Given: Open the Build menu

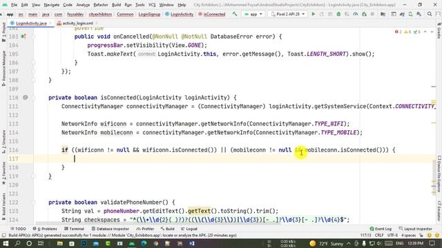Looking at the screenshot, I should (116, 5).
